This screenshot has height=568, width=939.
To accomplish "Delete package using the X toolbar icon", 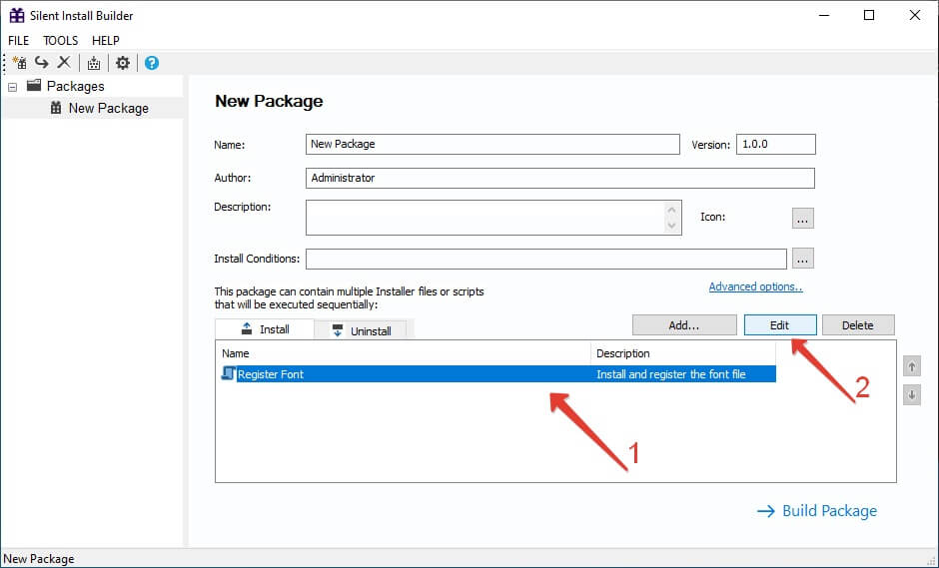I will pos(64,62).
